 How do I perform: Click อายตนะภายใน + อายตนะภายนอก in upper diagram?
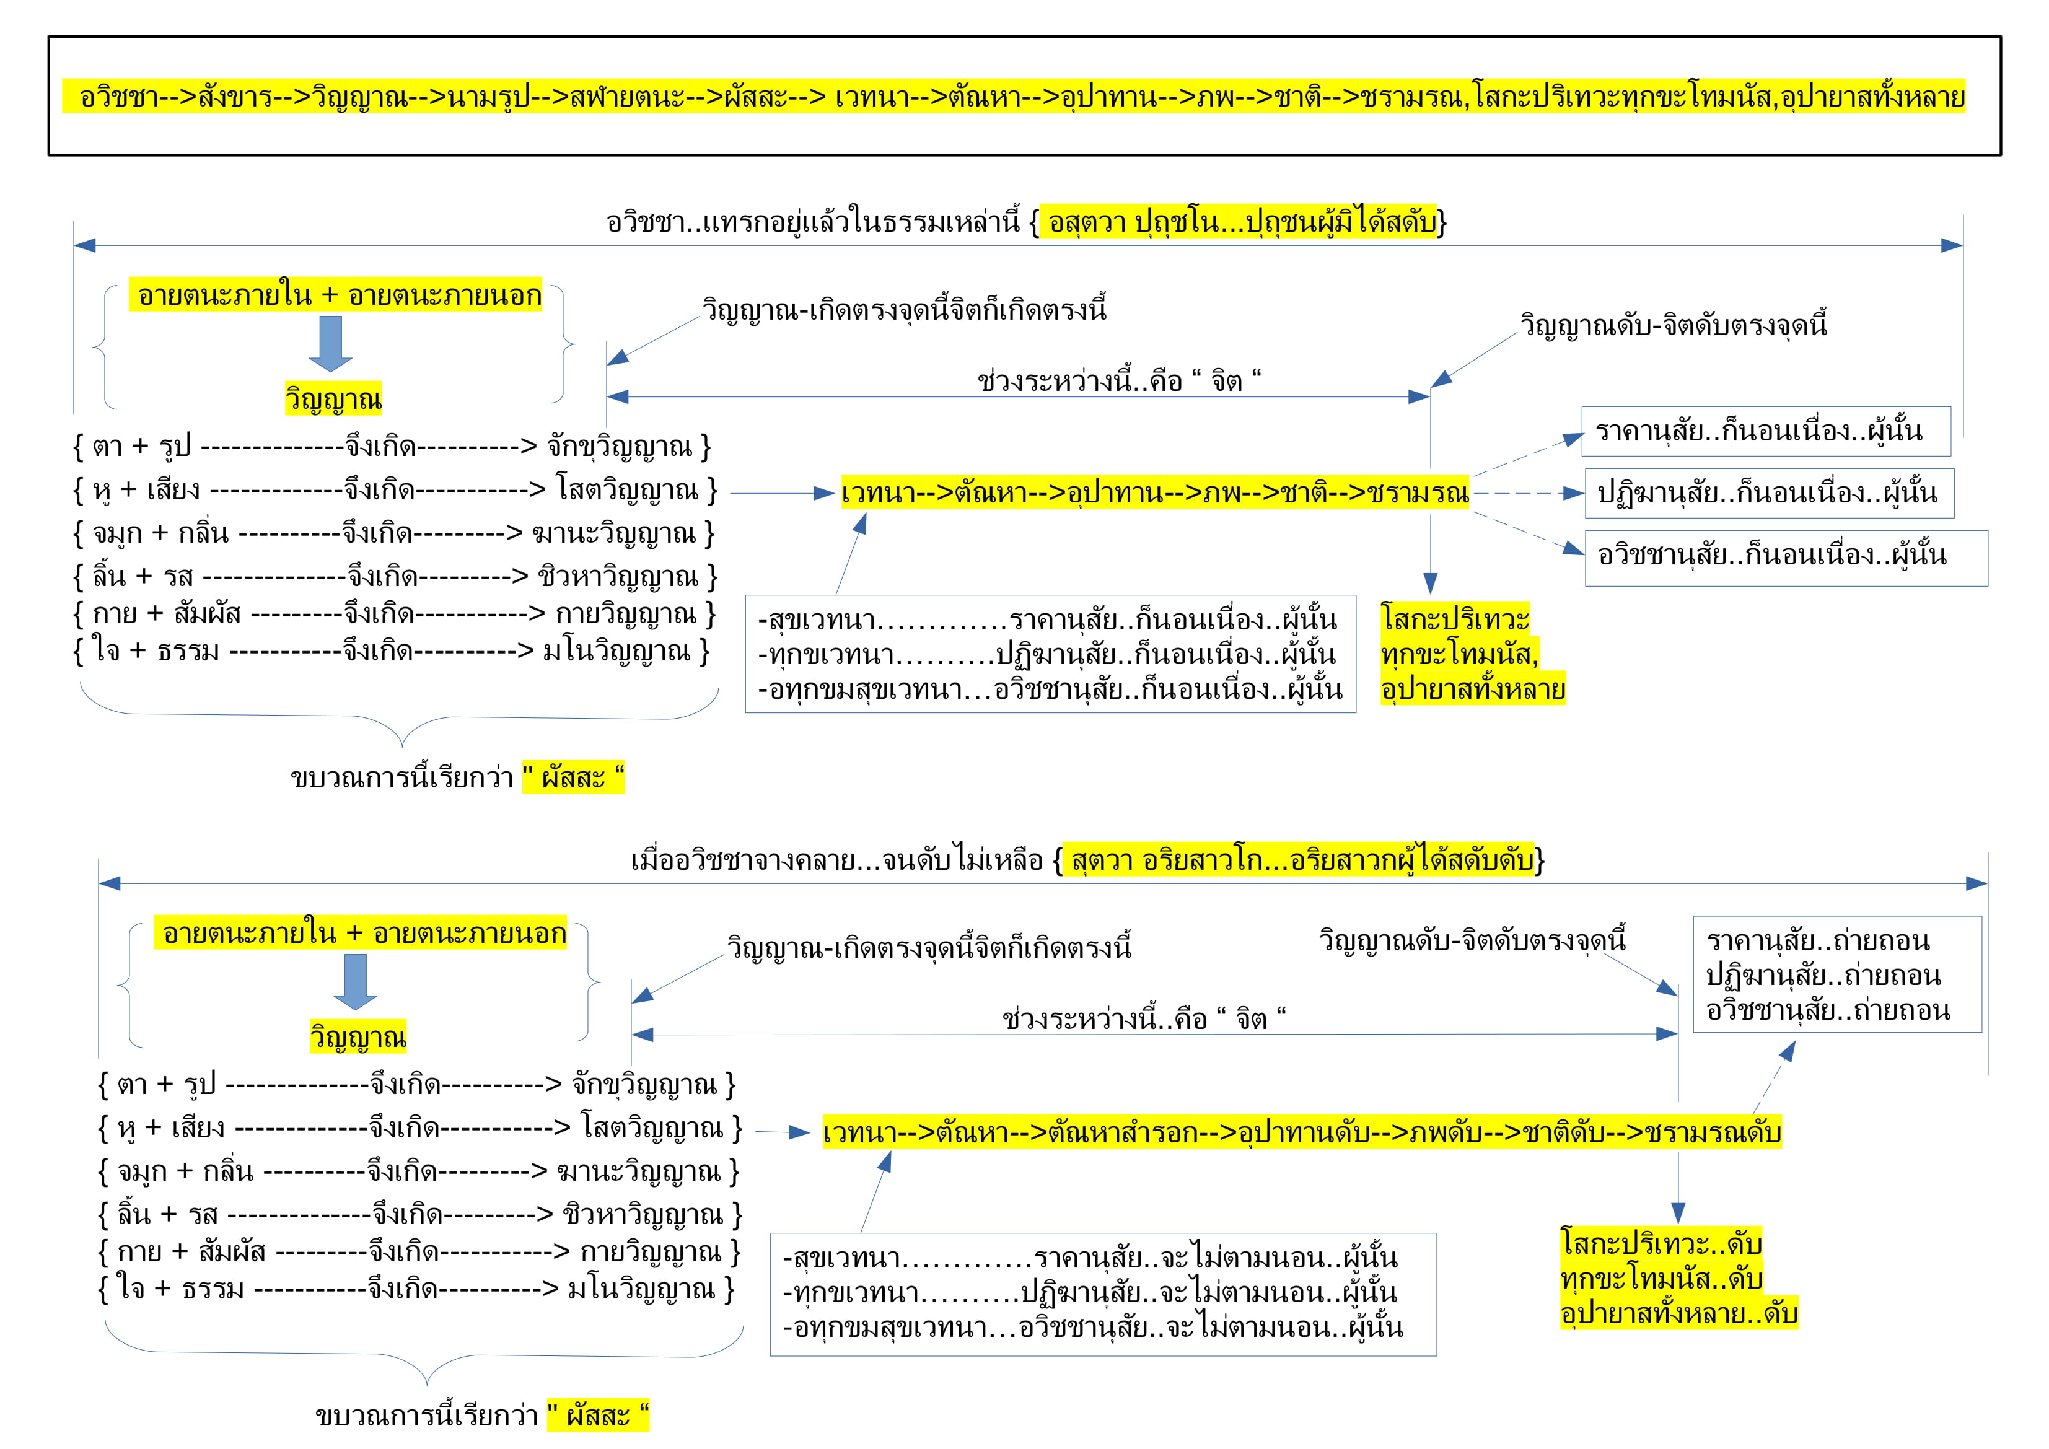pyautogui.click(x=336, y=294)
